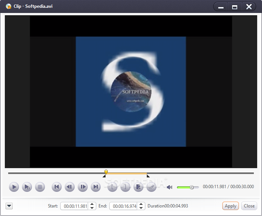Expand the segment list dropdown arrow
The width and height of the screenshot is (262, 216).
point(9,206)
